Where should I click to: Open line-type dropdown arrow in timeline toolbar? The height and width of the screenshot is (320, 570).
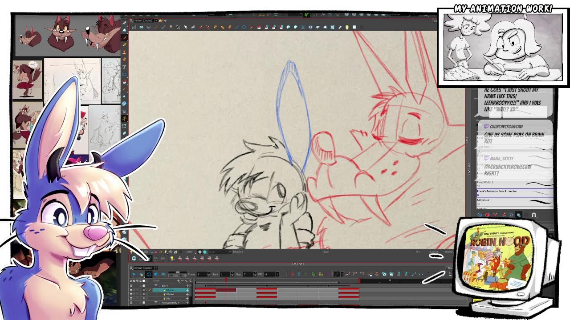tap(342, 274)
